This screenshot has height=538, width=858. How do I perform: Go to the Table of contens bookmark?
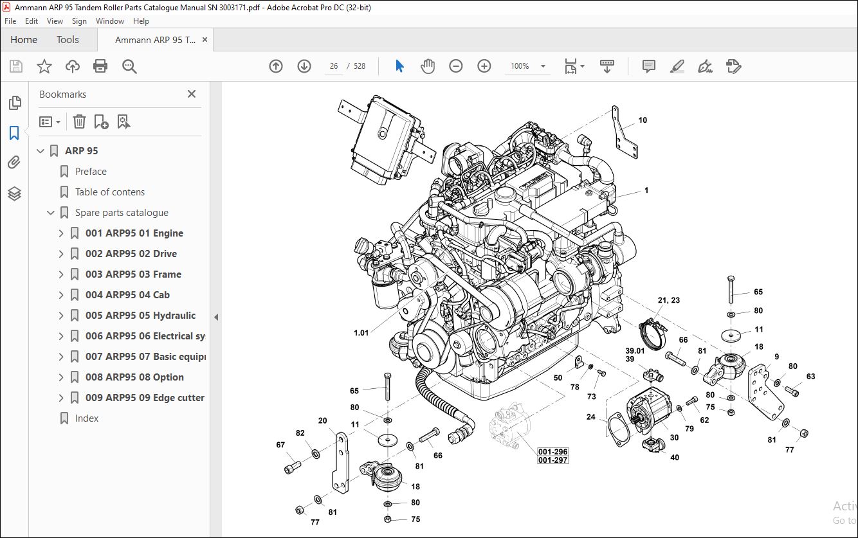click(x=110, y=192)
